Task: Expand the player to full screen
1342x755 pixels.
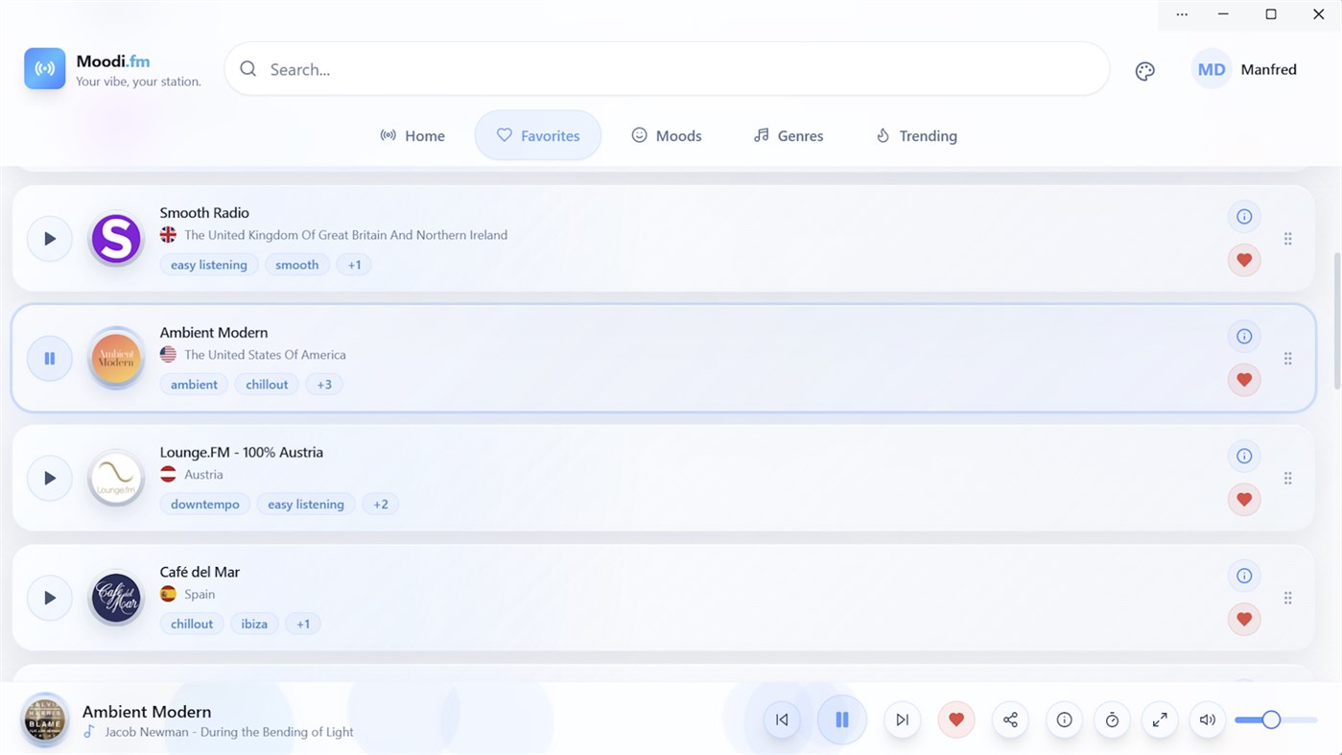Action: [1160, 720]
